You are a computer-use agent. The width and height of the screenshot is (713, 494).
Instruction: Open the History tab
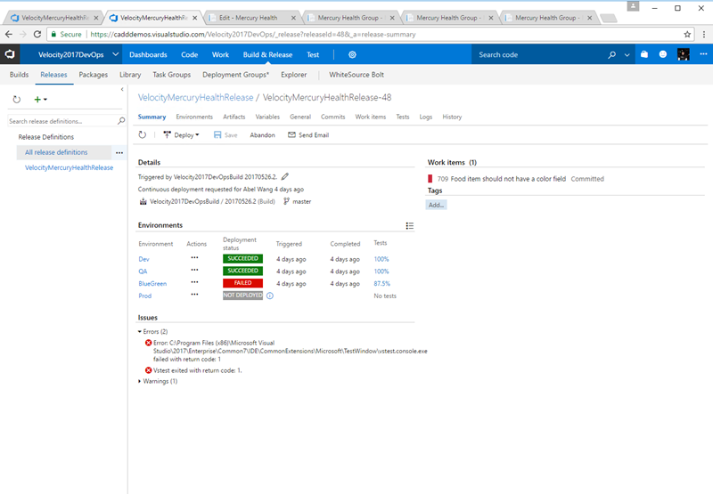click(452, 117)
